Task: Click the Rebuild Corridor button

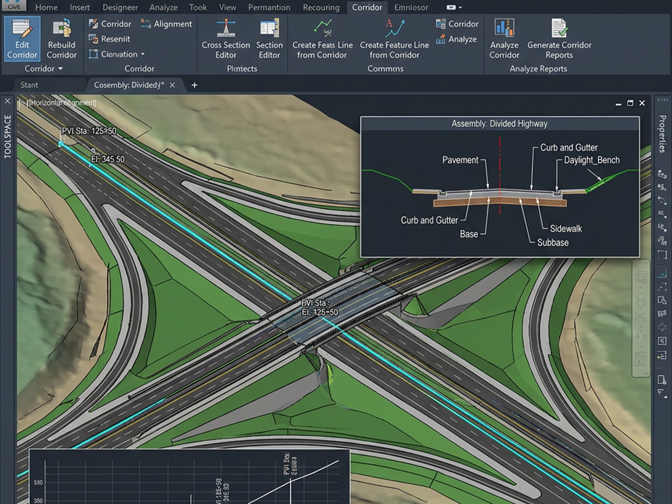Action: [x=61, y=38]
